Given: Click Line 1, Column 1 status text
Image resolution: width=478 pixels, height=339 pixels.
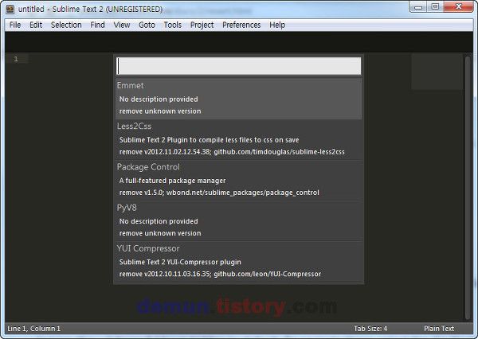Looking at the screenshot, I should pos(33,329).
